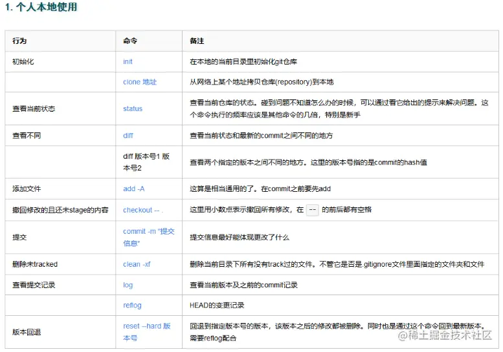Click the "checkout -- ." command link
This screenshot has height=352, width=503.
[143, 210]
